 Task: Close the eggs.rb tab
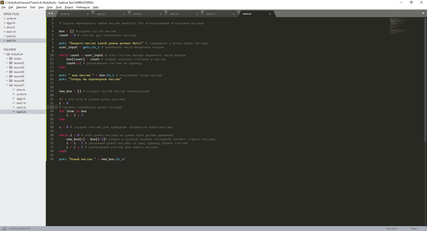124,14
